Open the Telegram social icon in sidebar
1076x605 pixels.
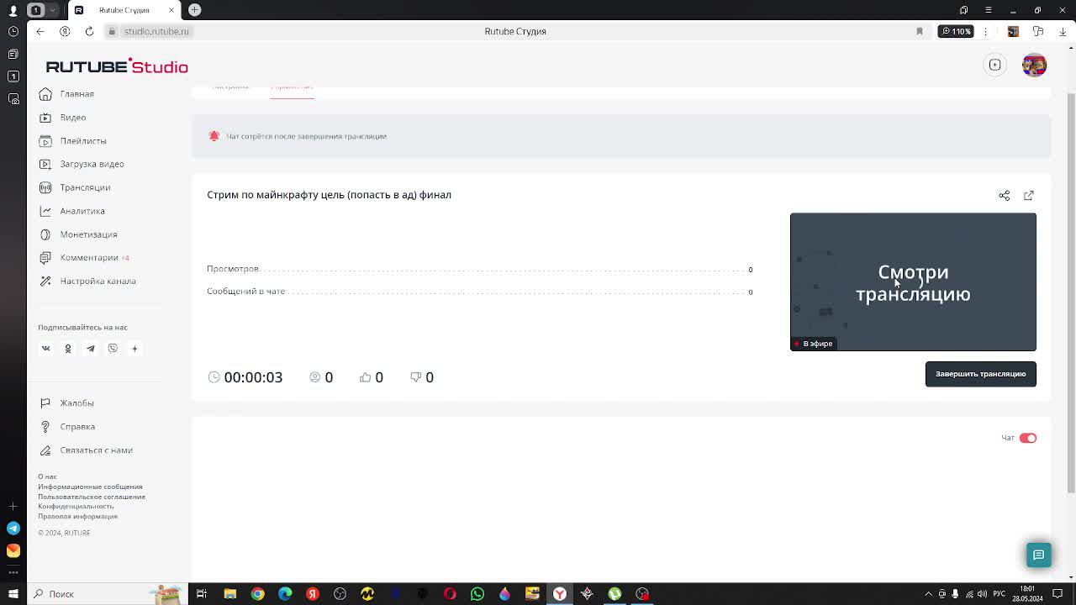click(x=90, y=349)
